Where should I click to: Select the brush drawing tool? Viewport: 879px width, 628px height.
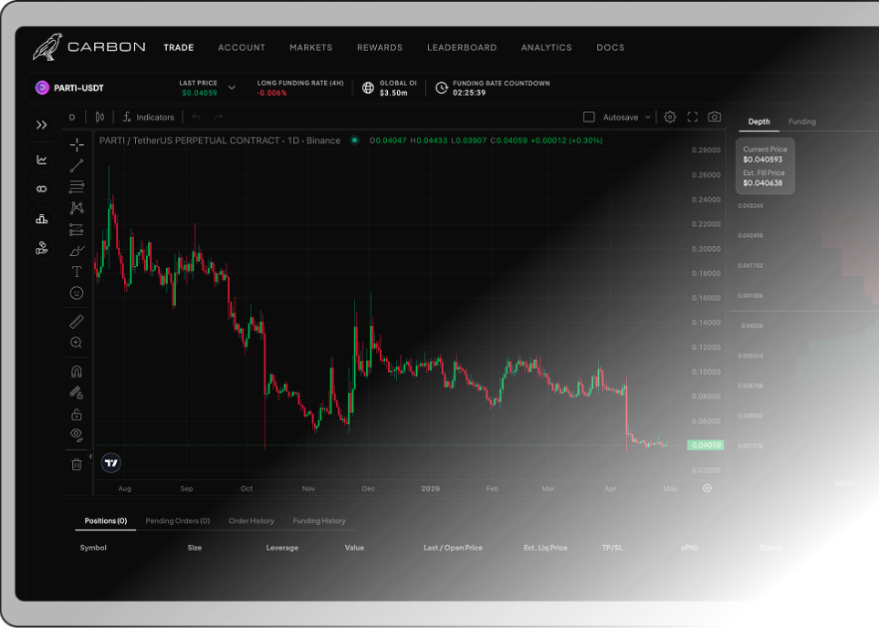coord(77,251)
